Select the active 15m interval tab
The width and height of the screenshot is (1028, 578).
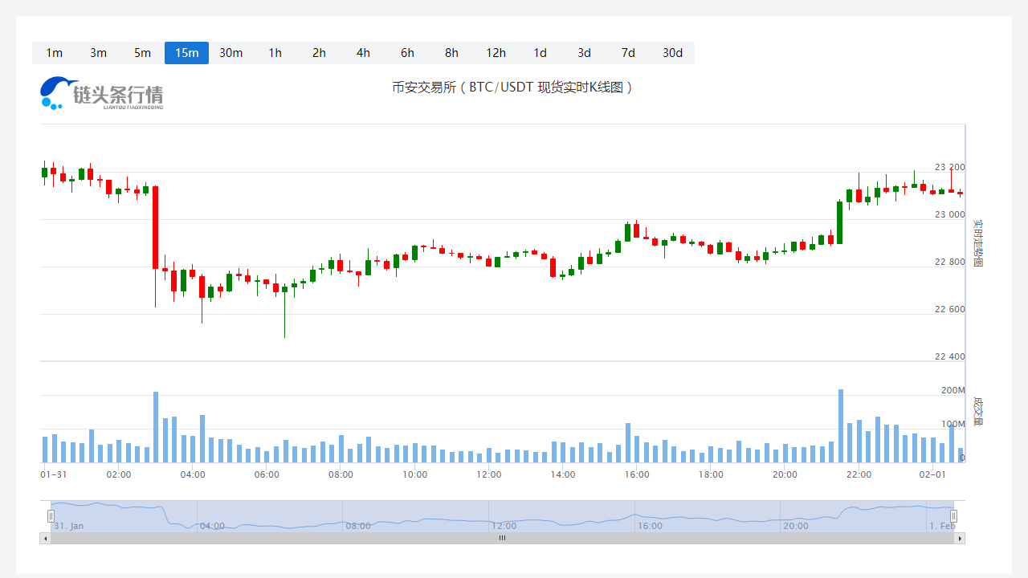pos(186,53)
